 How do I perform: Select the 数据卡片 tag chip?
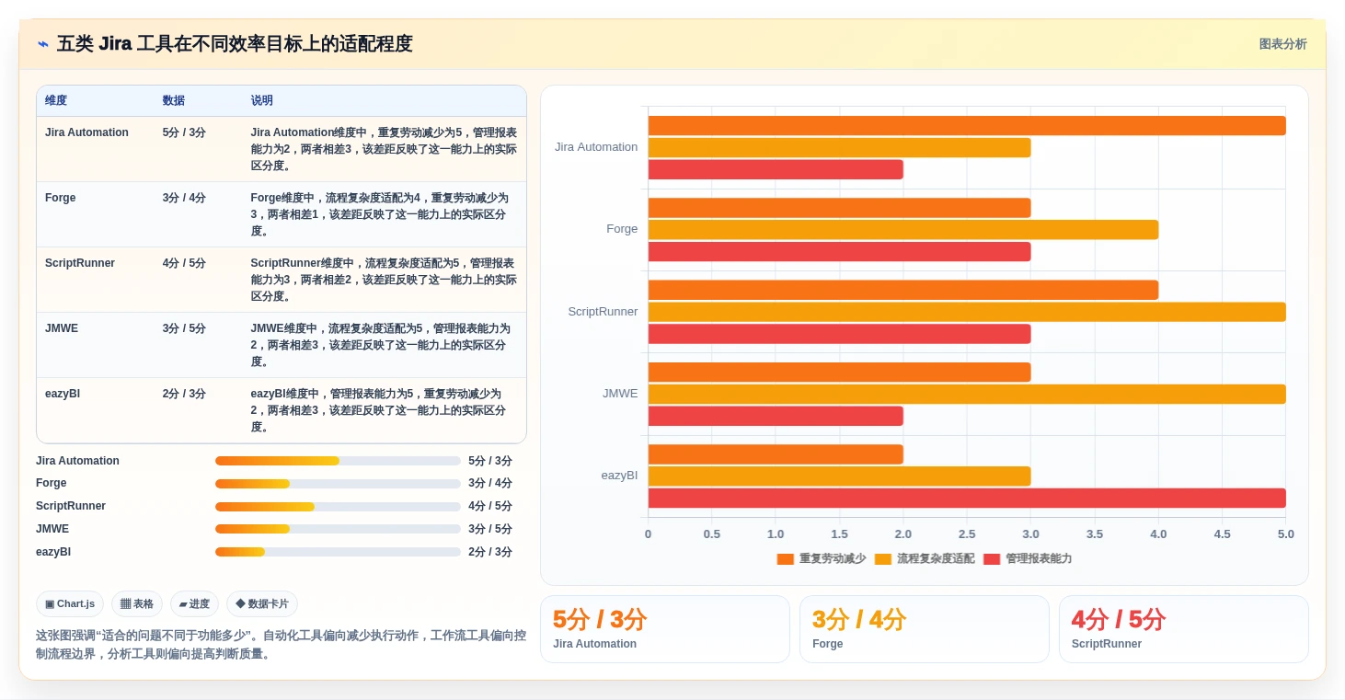tap(262, 603)
